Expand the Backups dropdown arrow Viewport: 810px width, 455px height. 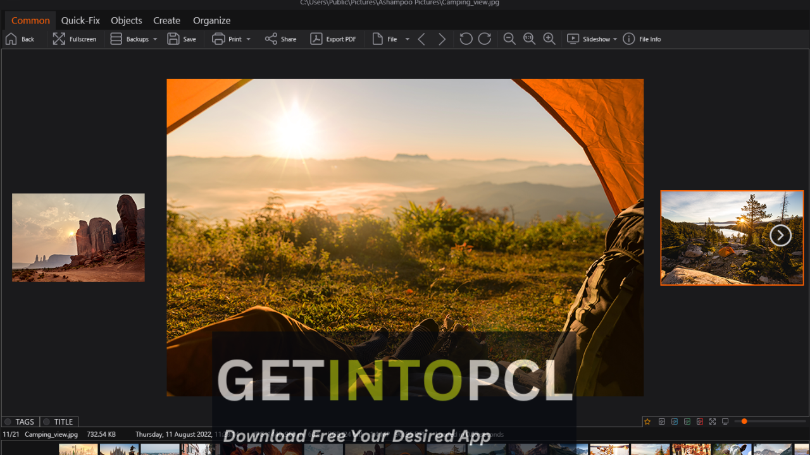point(155,39)
